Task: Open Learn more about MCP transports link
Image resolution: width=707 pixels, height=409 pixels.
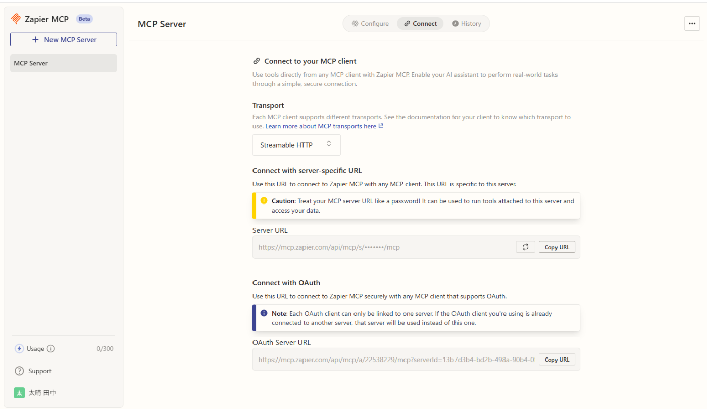Action: (x=321, y=126)
